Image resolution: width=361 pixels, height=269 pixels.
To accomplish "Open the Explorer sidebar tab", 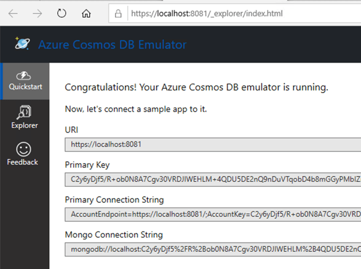I will pos(25,117).
